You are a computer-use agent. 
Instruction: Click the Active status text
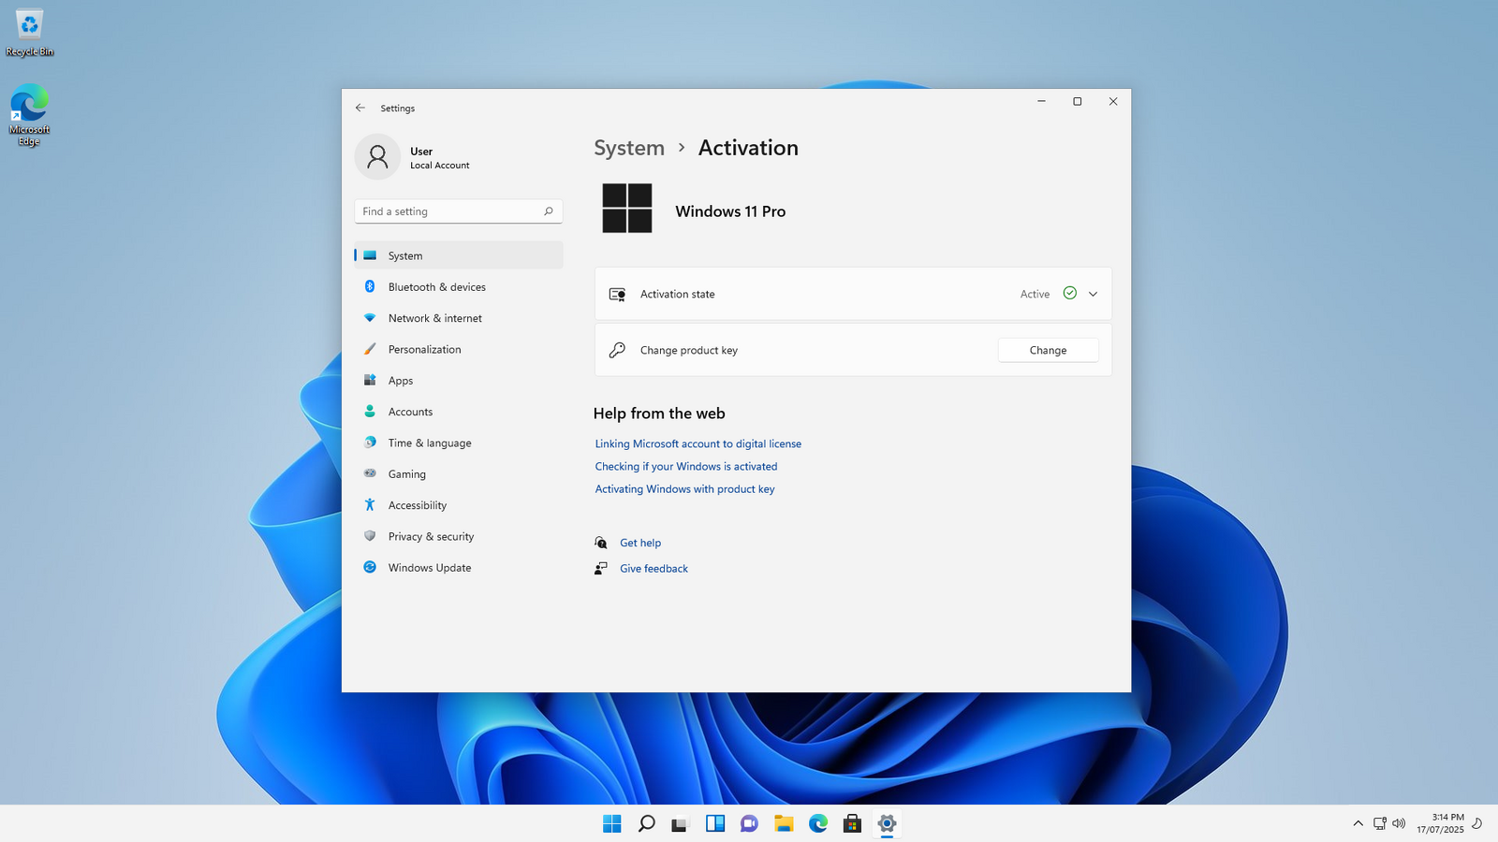coord(1035,294)
